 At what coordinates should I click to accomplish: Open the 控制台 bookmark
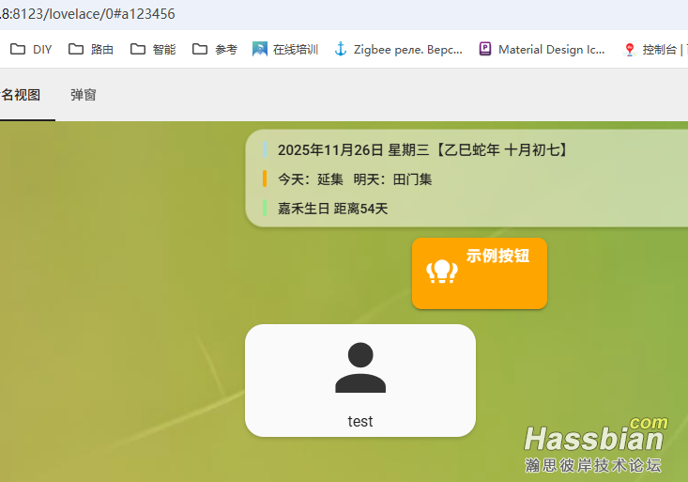click(654, 49)
